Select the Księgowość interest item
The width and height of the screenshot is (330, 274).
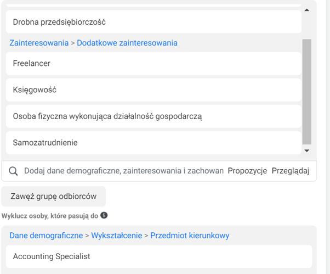(153, 90)
